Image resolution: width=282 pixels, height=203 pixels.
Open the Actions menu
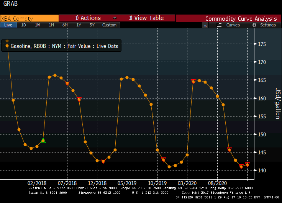pos(88,18)
